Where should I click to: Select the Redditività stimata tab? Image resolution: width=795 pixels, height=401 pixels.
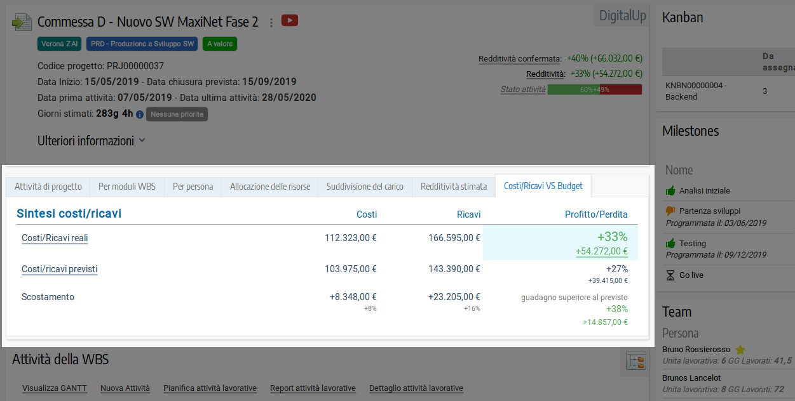point(453,187)
